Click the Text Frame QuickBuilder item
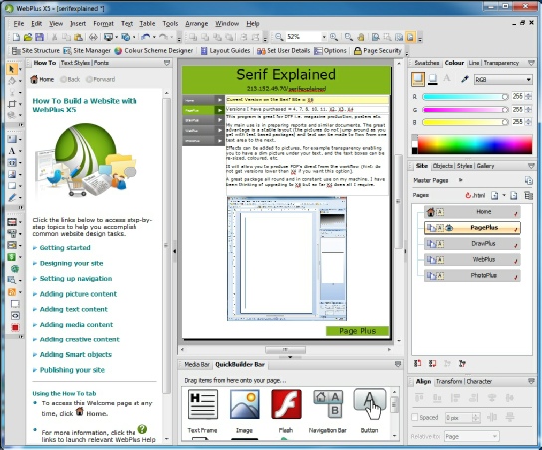Viewport: 542px width, 450px height. point(202,411)
